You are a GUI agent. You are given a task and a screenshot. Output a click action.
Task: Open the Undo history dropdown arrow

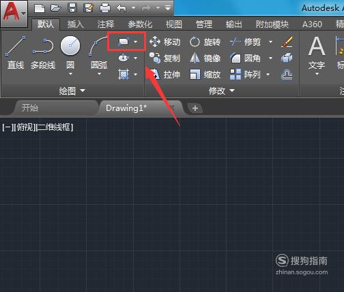pos(134,8)
